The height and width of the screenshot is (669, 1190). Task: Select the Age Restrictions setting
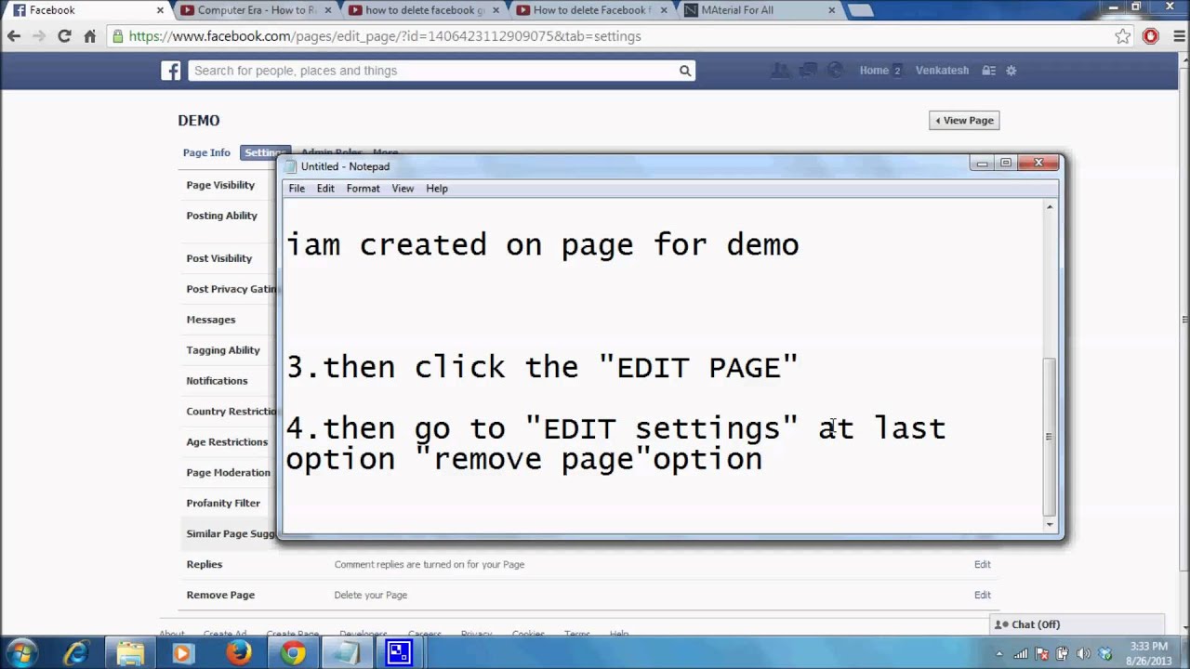click(227, 442)
